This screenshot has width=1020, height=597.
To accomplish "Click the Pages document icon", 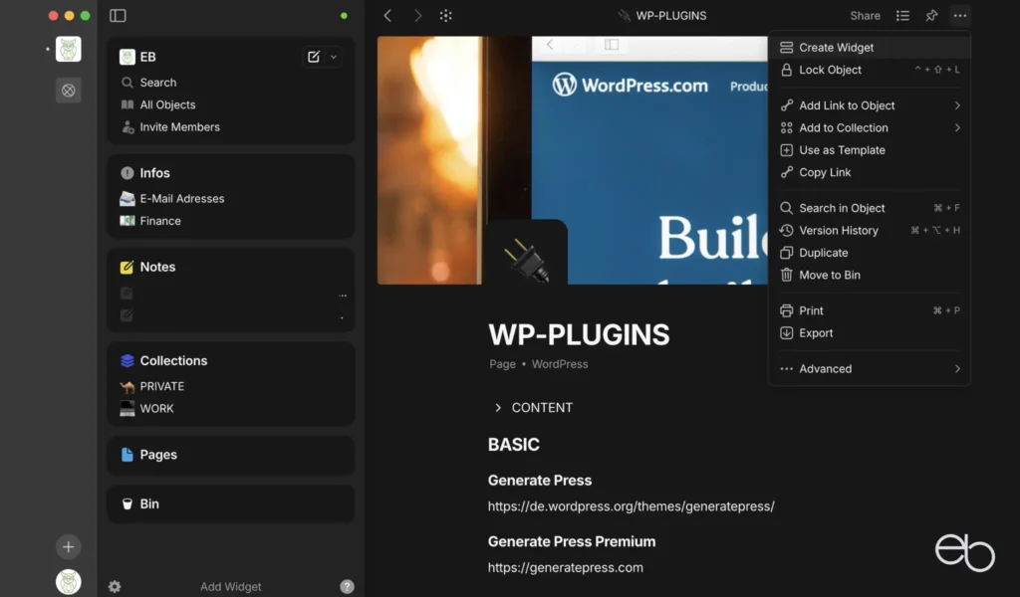I will 127,455.
